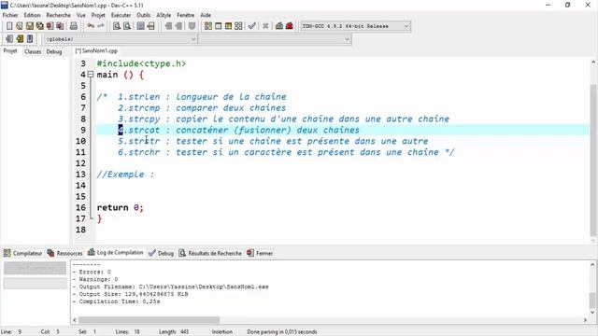Viewport: 598px width, 336px height.
Task: Switch to the Classes sidebar tab
Action: click(x=33, y=51)
